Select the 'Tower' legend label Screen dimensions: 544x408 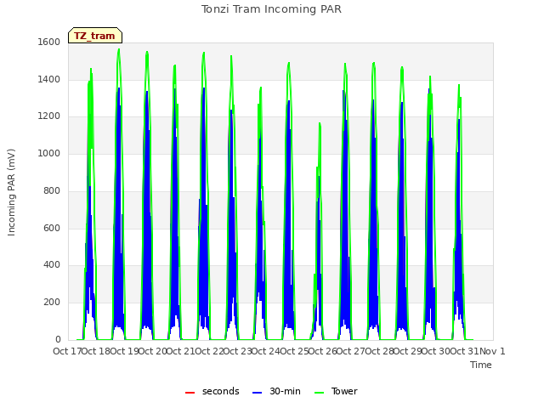tap(344, 391)
